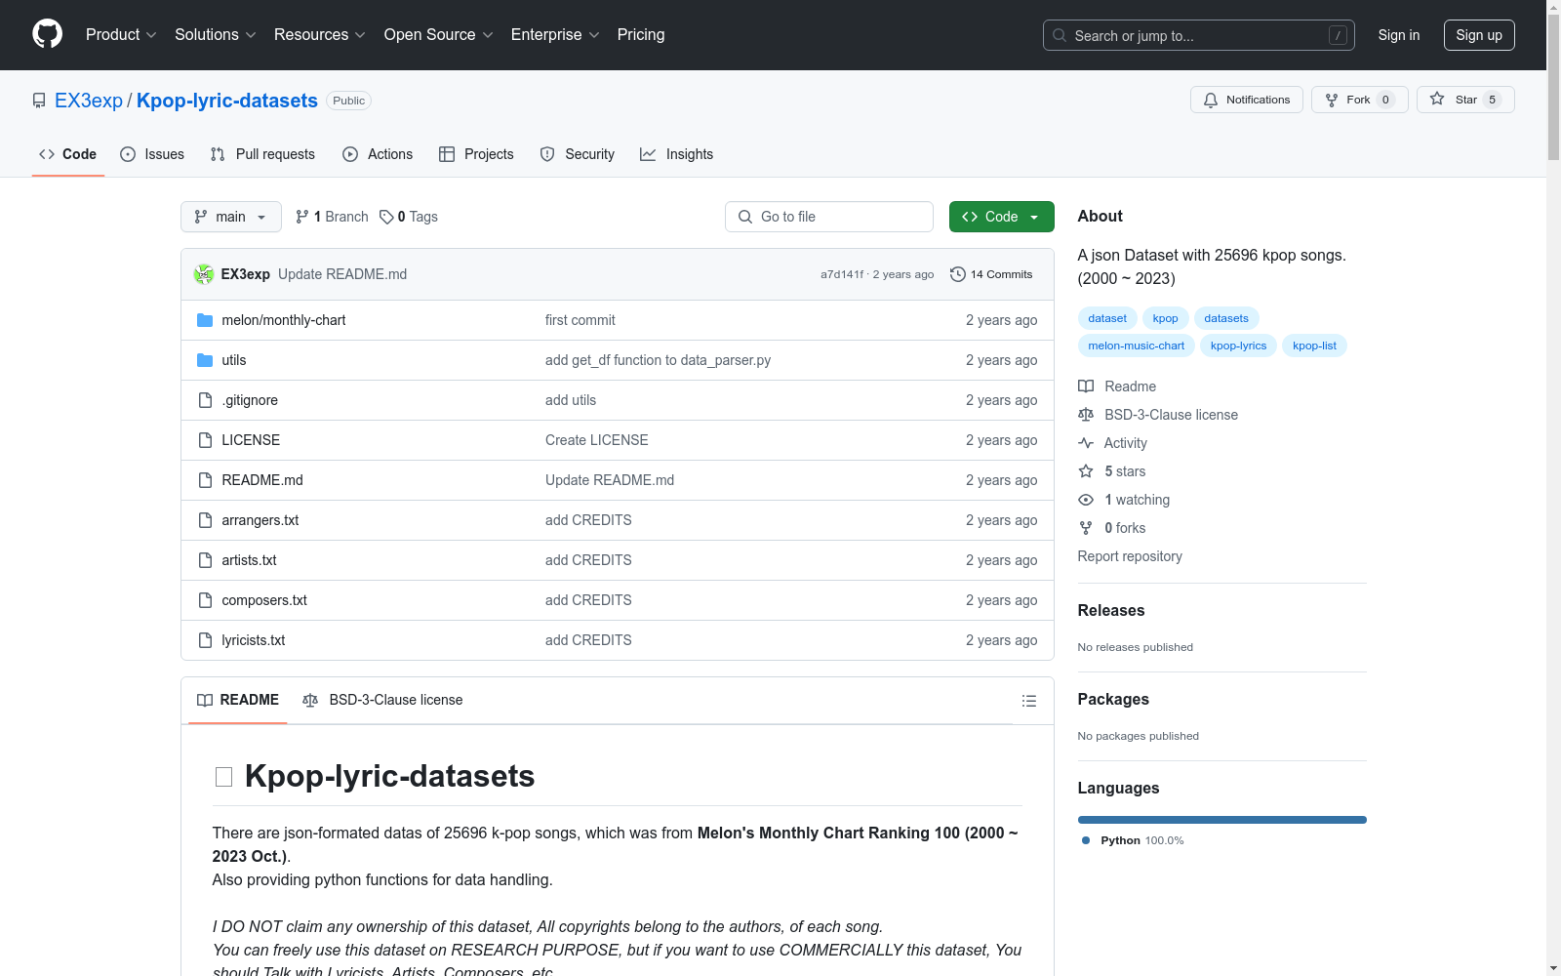Expand the Product menu
The height and width of the screenshot is (976, 1561).
tap(121, 34)
